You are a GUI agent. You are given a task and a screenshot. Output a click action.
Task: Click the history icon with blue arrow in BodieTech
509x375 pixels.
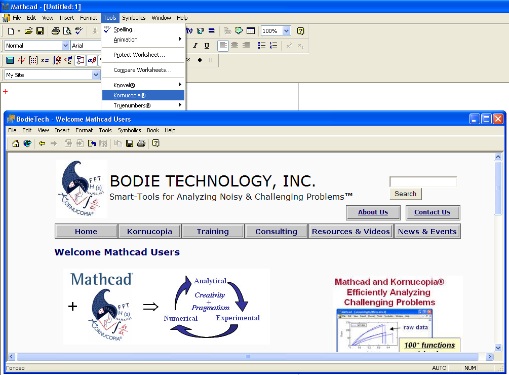tap(92, 143)
